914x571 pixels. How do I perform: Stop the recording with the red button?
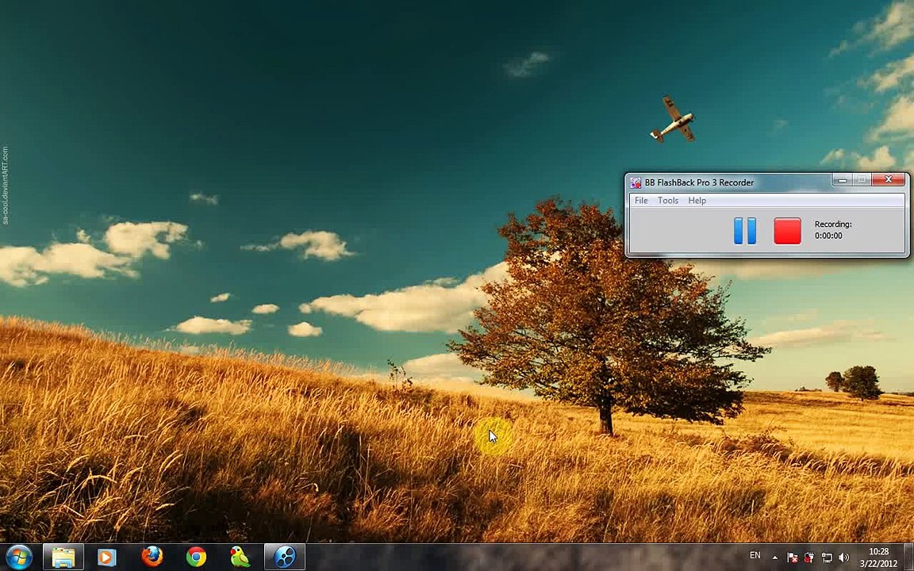coord(787,231)
